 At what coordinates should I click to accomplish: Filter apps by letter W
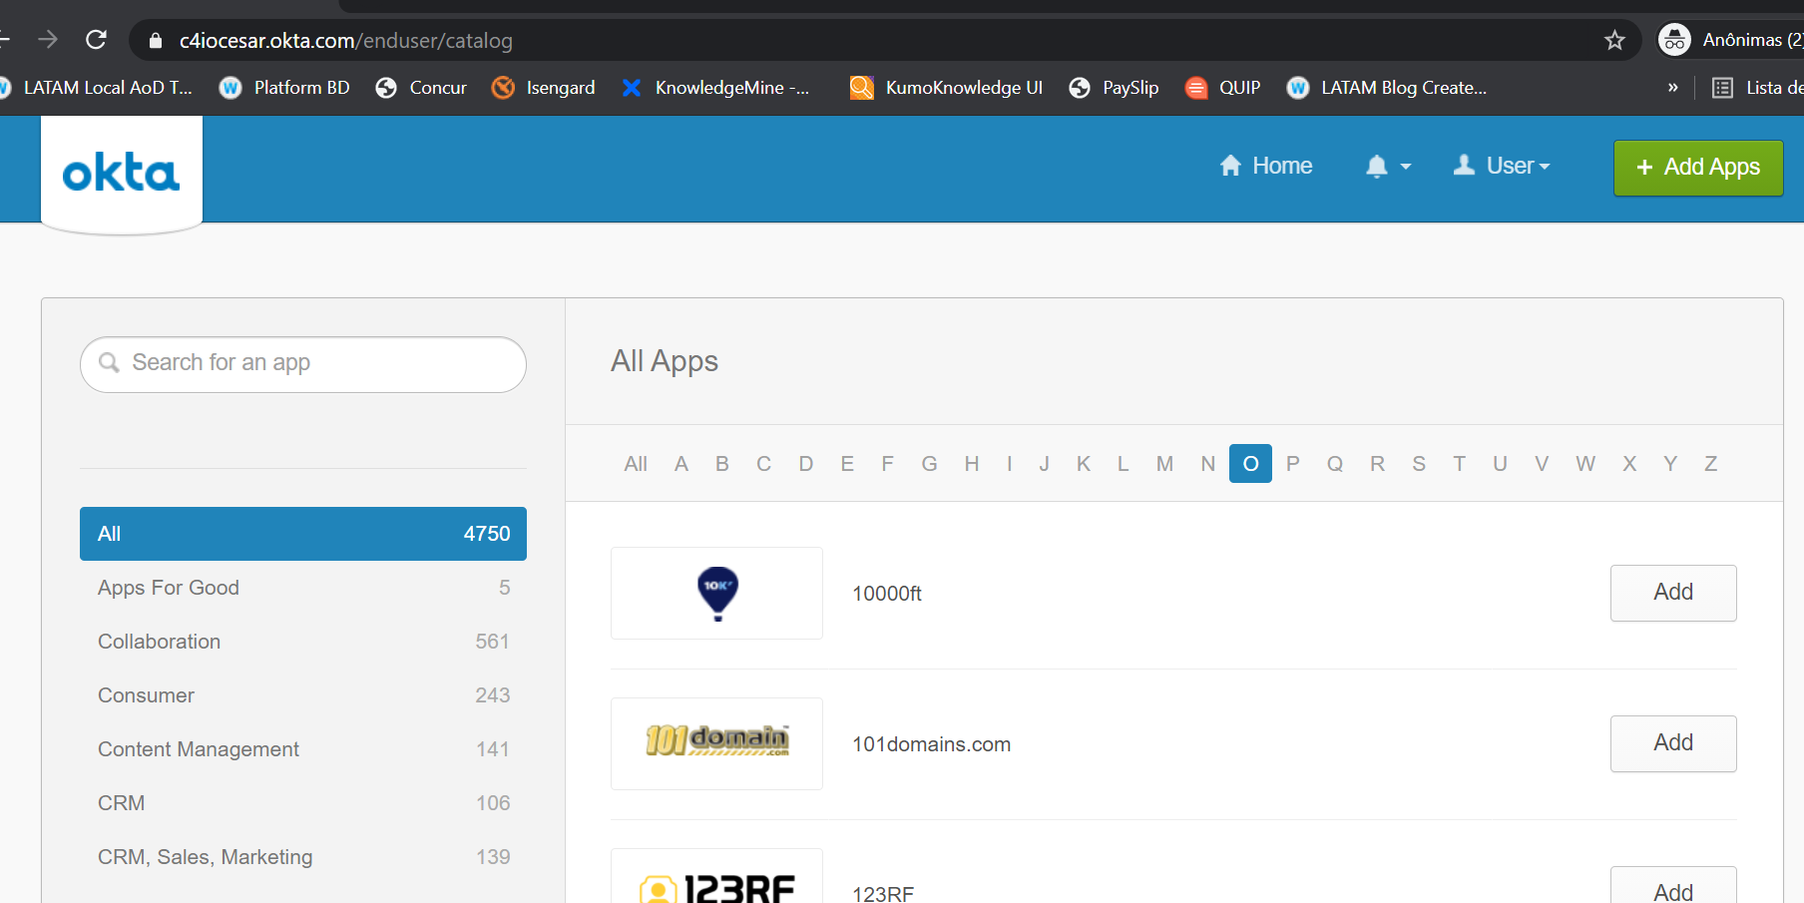1585,464
